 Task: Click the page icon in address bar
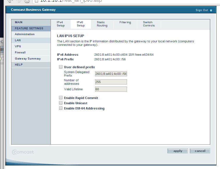37,1
